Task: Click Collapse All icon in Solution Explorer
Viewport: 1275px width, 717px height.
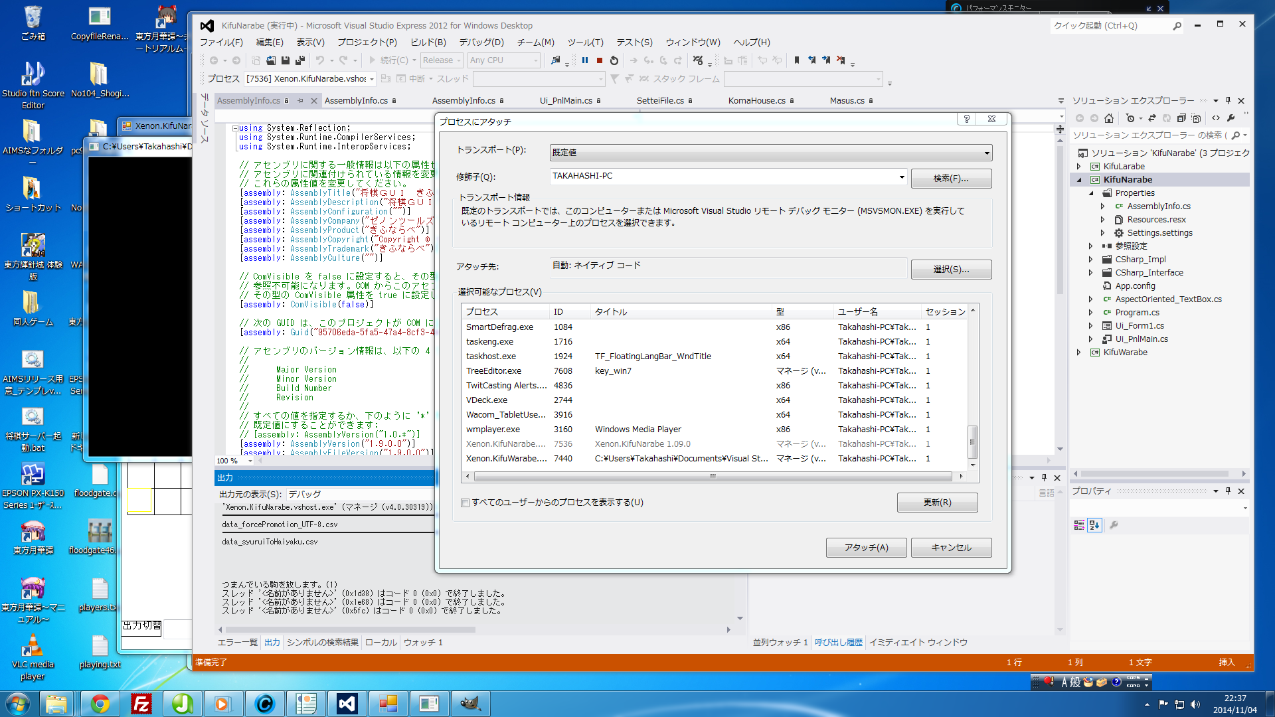Action: pyautogui.click(x=1181, y=118)
